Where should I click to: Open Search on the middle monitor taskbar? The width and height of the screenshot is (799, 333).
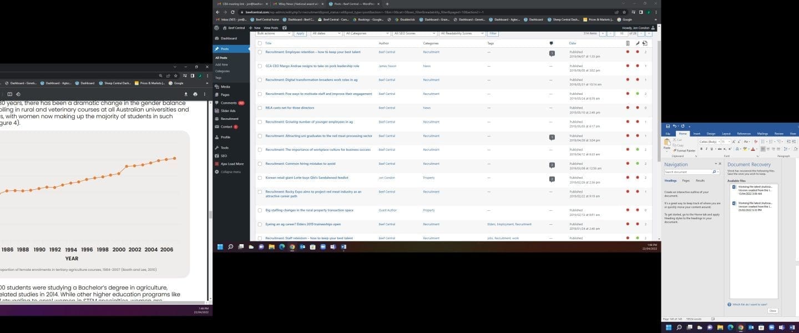click(x=230, y=246)
